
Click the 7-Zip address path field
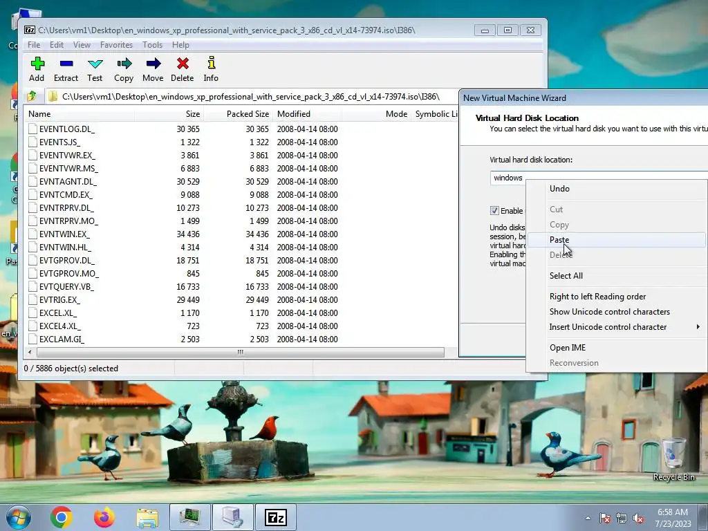pyautogui.click(x=250, y=97)
